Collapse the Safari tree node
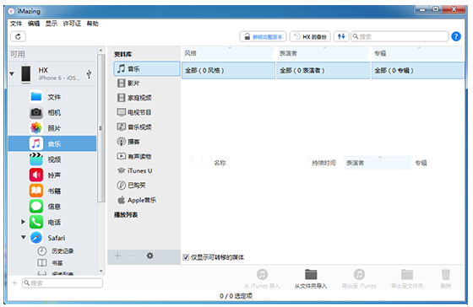The height and width of the screenshot is (307, 473). 24,237
